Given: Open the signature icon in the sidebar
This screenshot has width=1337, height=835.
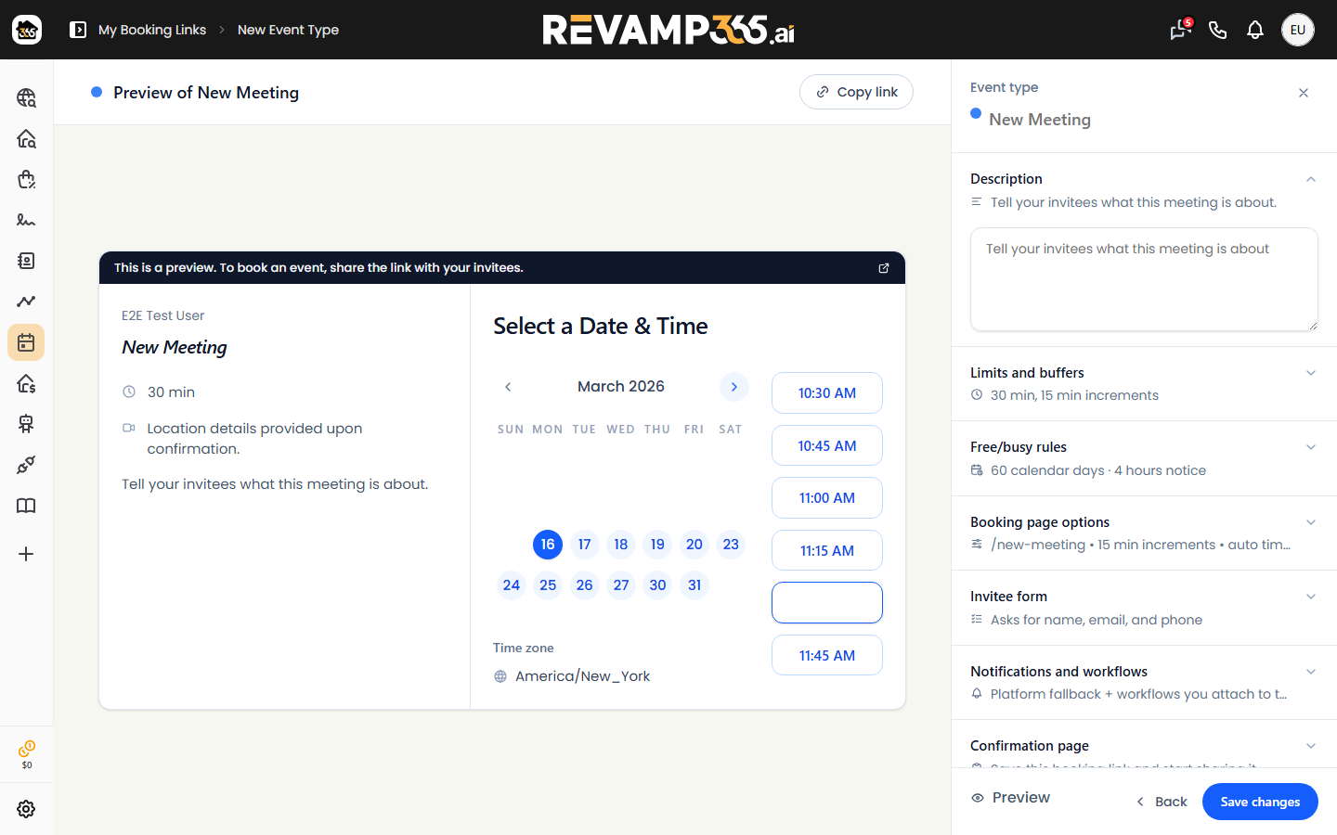Looking at the screenshot, I should 26,220.
